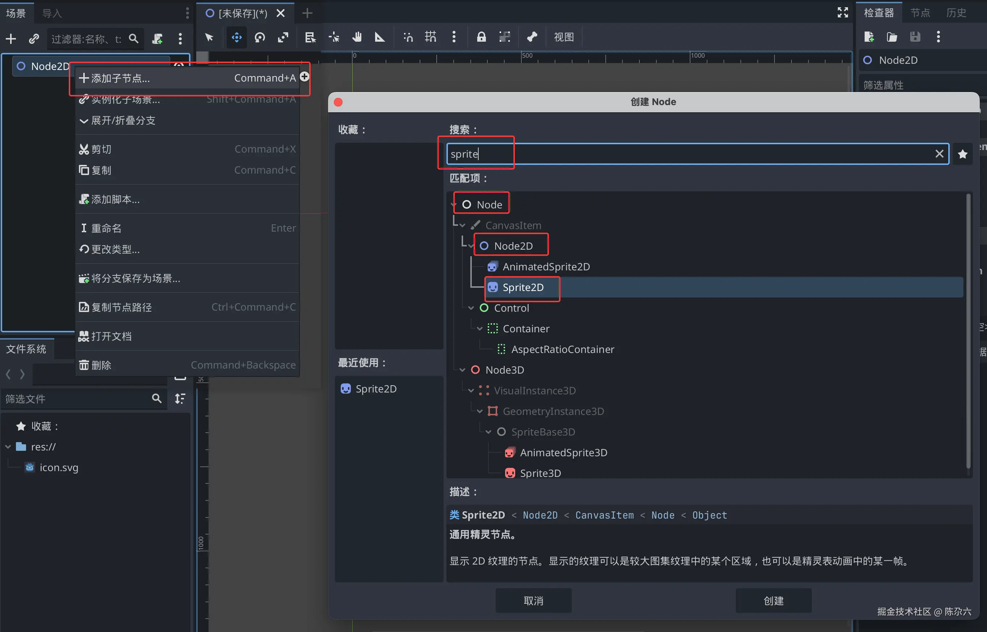Click the attach script icon in scene panel
987x632 pixels.
pyautogui.click(x=157, y=38)
